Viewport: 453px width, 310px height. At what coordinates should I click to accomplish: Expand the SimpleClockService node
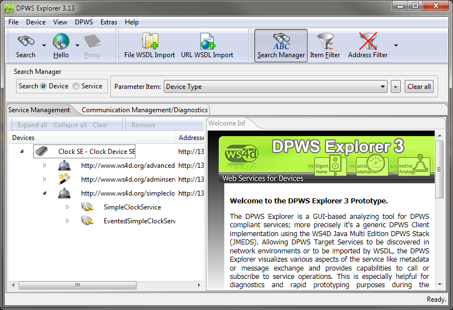pos(67,207)
